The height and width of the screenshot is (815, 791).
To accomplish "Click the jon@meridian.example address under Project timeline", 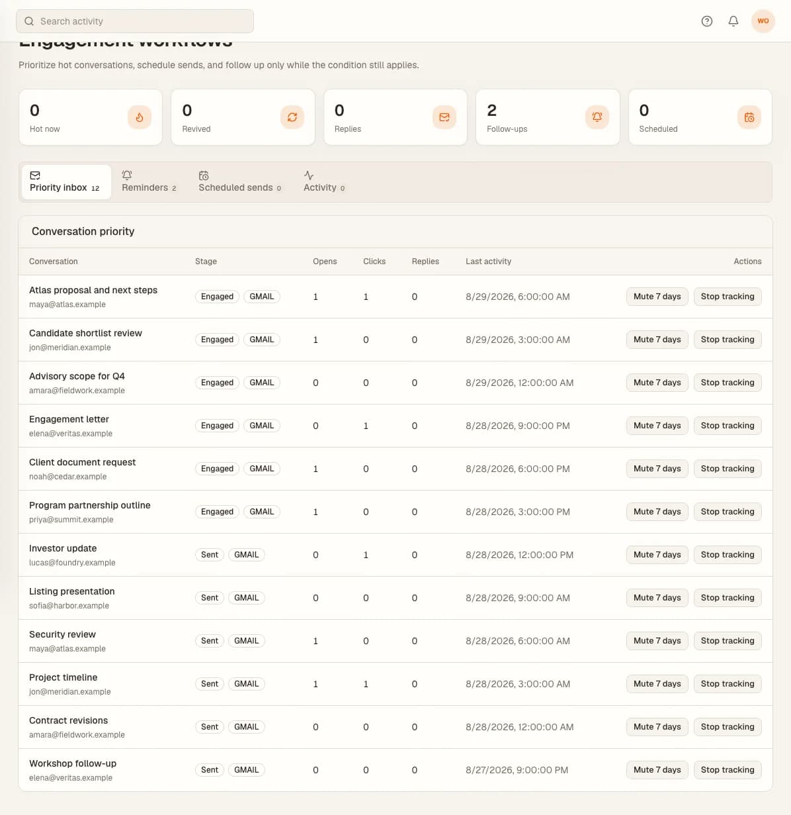I will (70, 692).
